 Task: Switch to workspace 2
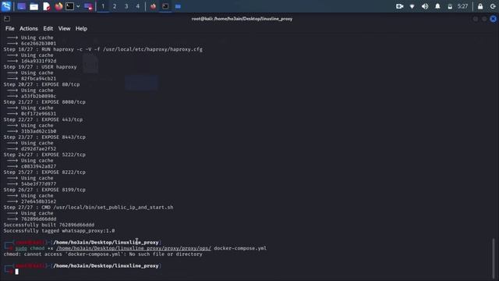coord(115,6)
